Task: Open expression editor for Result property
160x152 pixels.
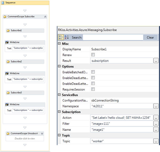Action: coord(156,61)
